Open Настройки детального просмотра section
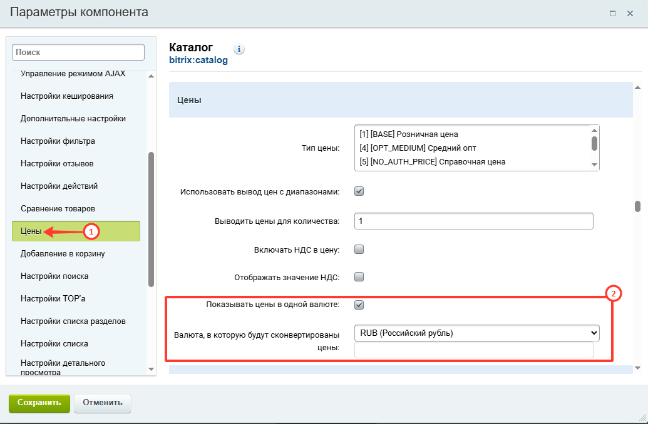This screenshot has height=424, width=648. point(63,367)
